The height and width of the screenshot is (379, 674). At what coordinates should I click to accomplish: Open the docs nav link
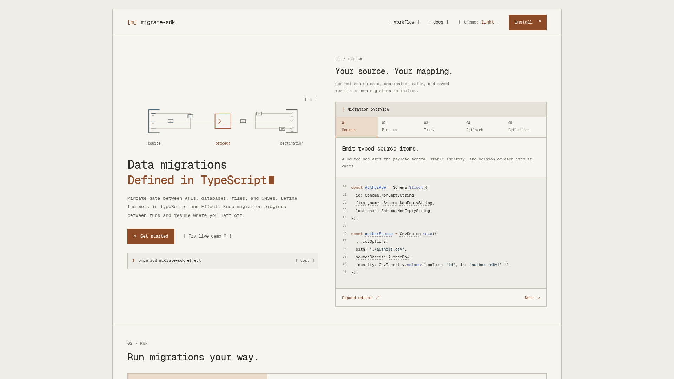[438, 22]
